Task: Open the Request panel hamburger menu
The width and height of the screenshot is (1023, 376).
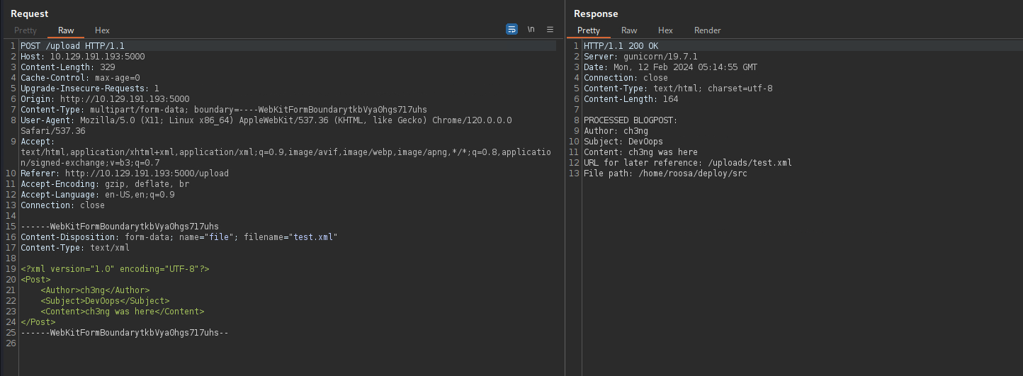Action: (x=550, y=30)
